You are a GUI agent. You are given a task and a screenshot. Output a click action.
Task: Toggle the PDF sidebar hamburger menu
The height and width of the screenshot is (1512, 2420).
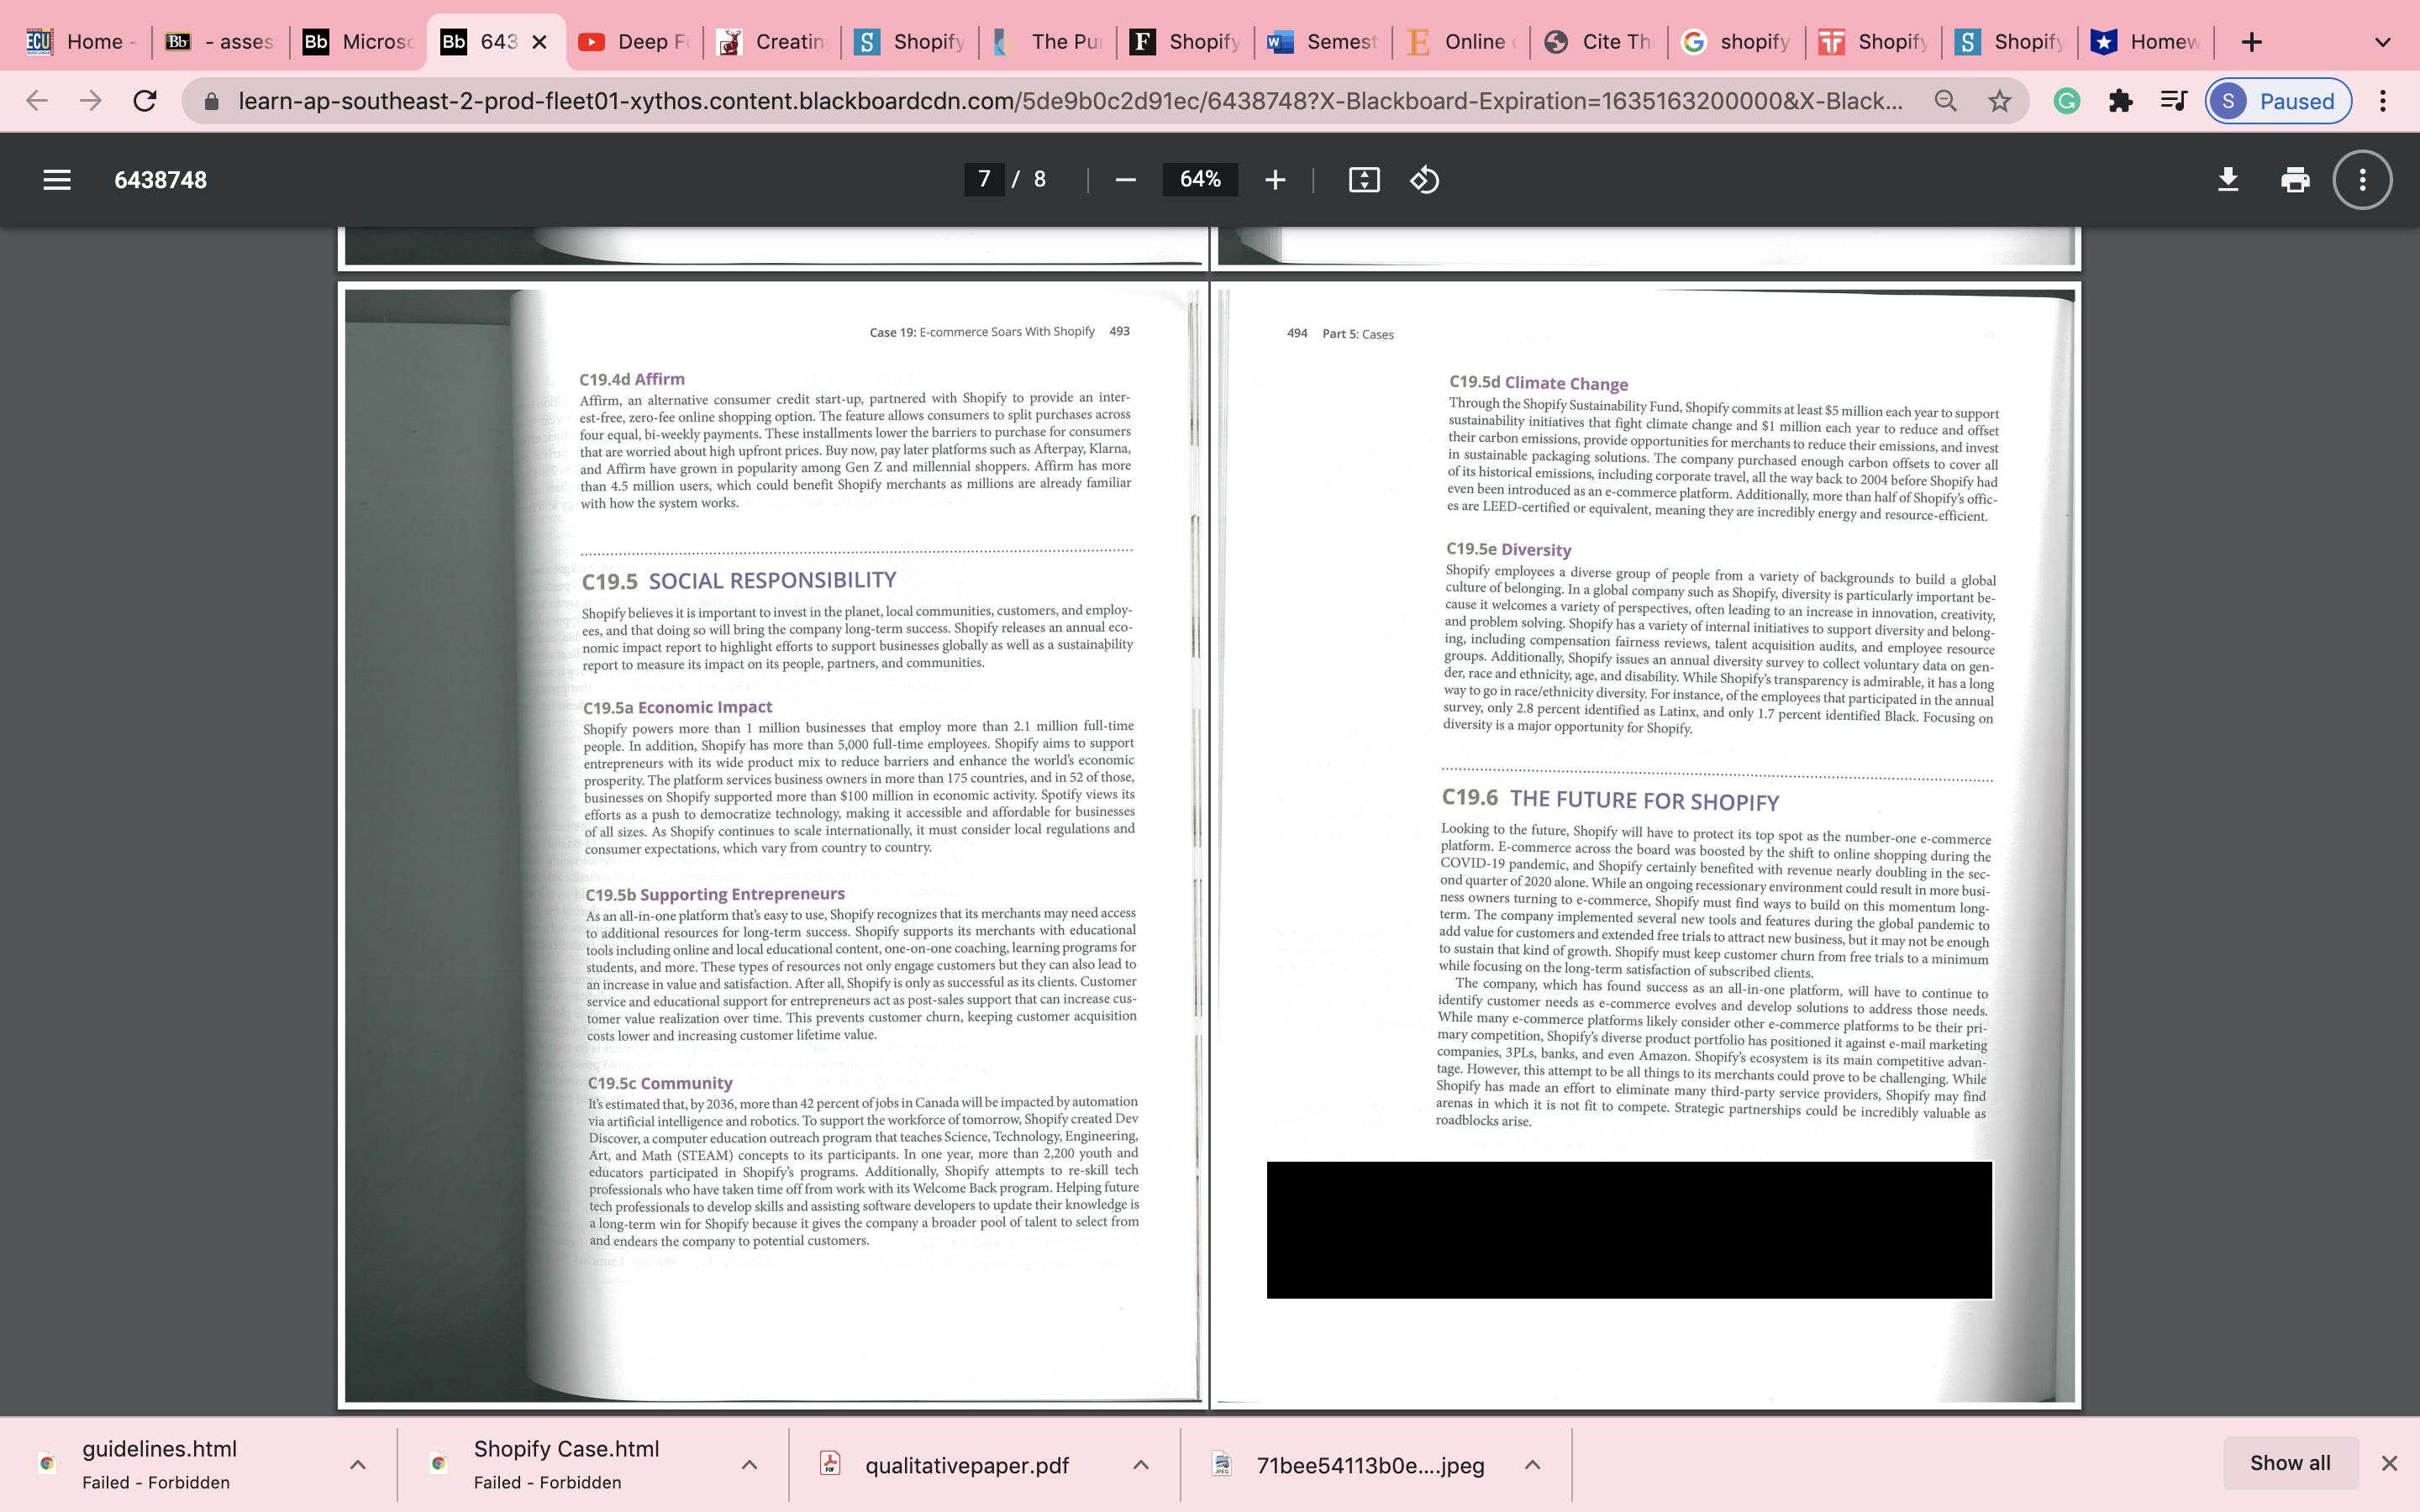pyautogui.click(x=57, y=180)
